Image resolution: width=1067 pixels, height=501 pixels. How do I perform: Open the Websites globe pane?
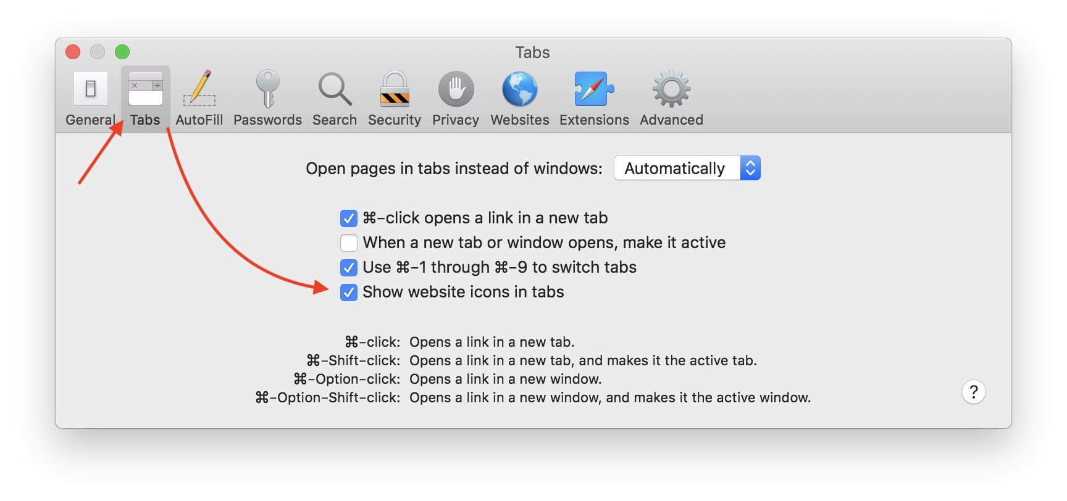point(519,89)
